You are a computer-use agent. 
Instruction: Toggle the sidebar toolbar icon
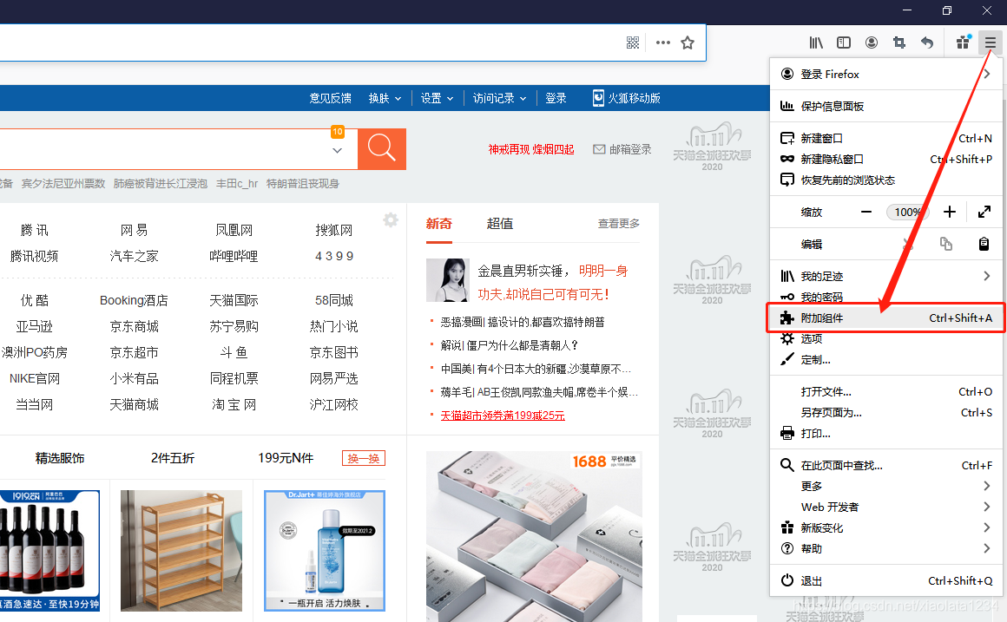click(x=844, y=43)
